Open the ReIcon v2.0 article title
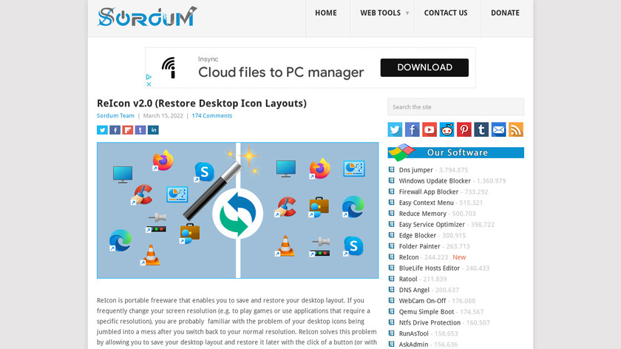 coord(202,104)
